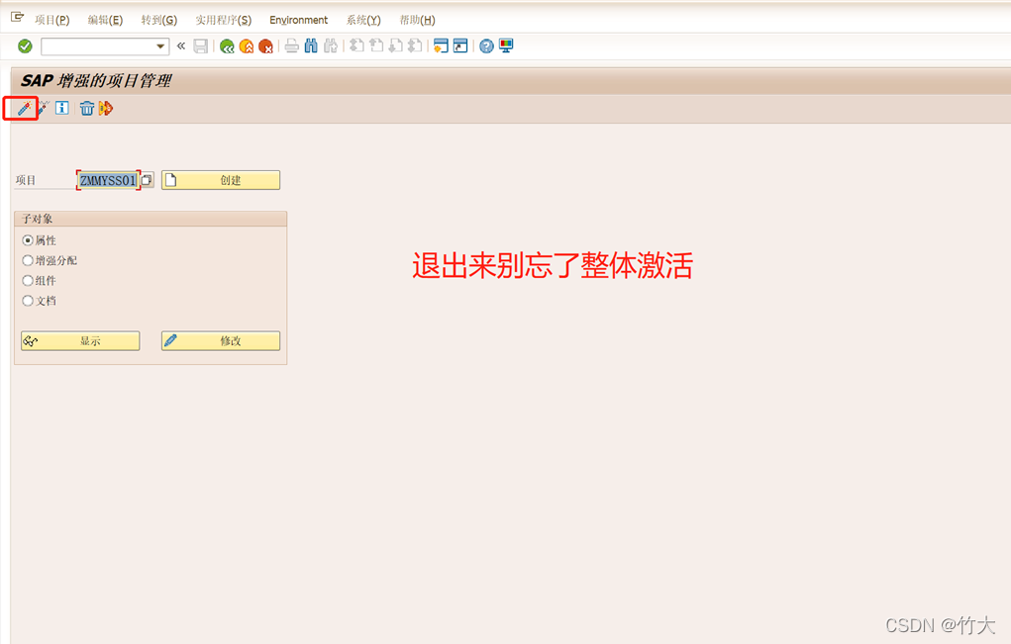Open the 项目(P) menu
The image size is (1011, 644).
[x=52, y=20]
